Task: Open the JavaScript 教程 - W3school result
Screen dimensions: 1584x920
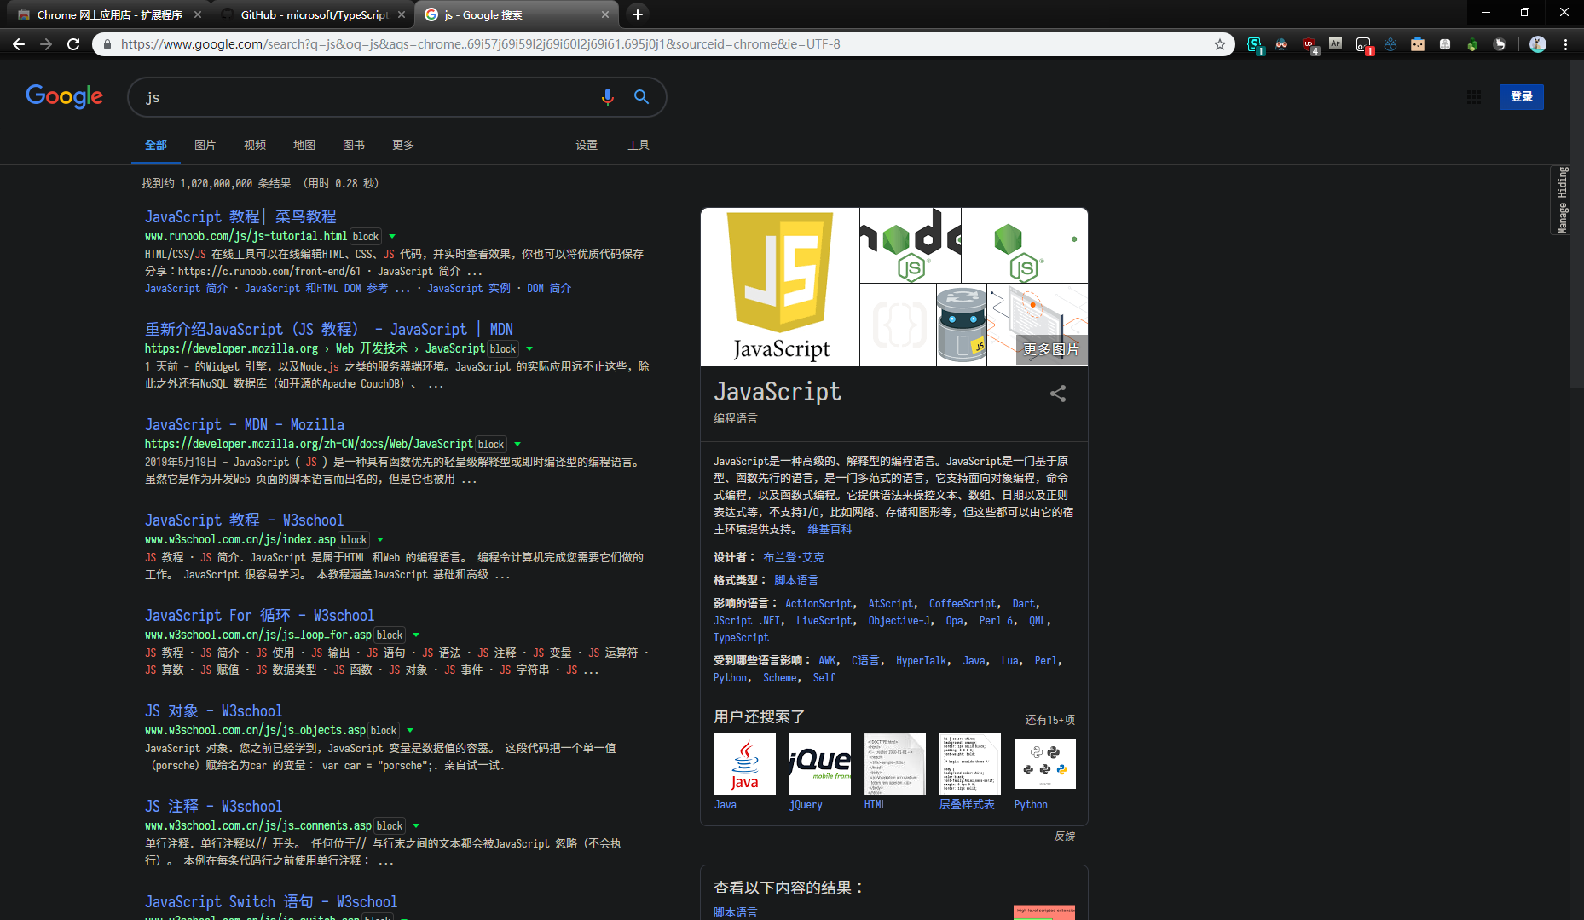Action: (244, 520)
